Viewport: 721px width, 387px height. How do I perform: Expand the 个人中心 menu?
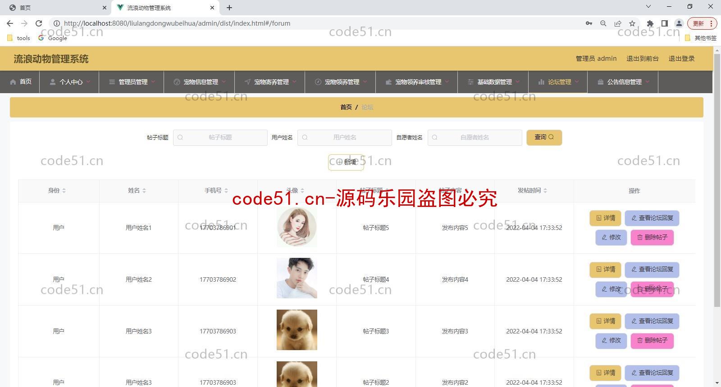[x=70, y=82]
